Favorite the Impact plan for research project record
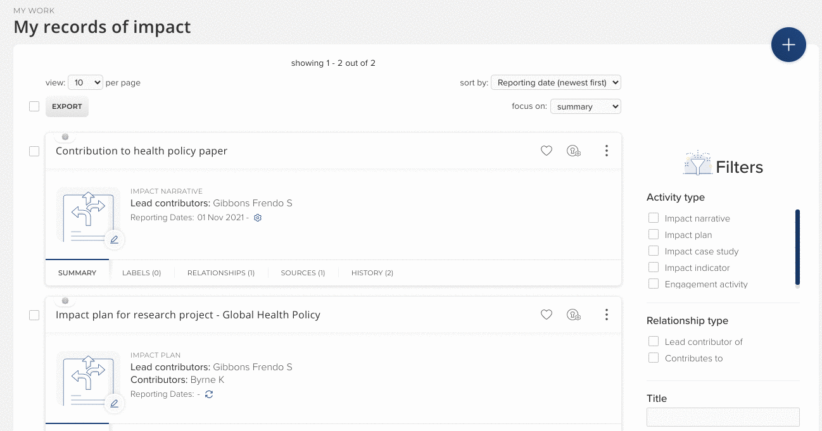Screen dimensions: 822x431 click(x=546, y=315)
